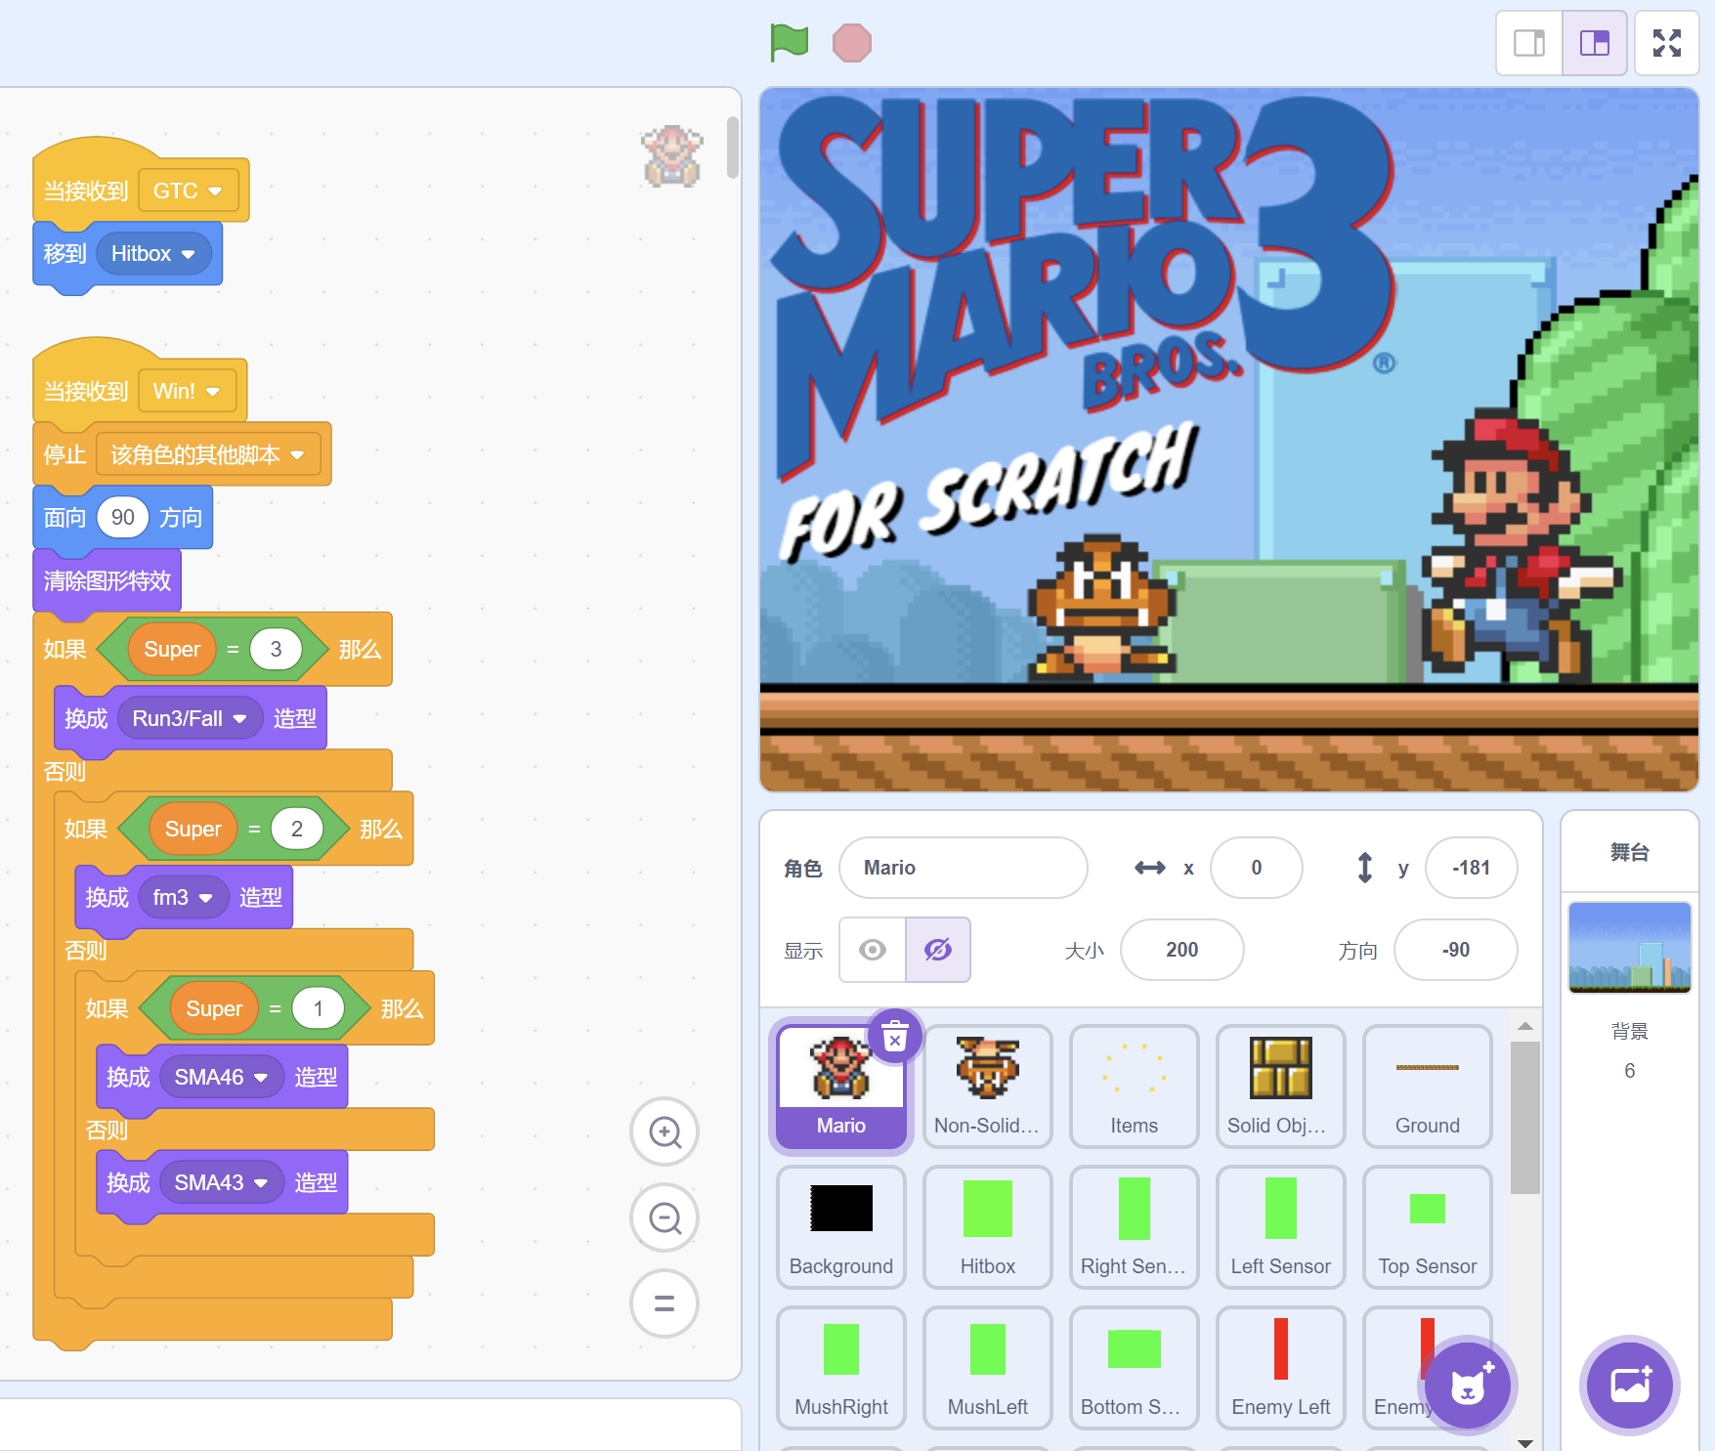Stop the project with the red stop sign
The image size is (1715, 1451).
pos(851,43)
